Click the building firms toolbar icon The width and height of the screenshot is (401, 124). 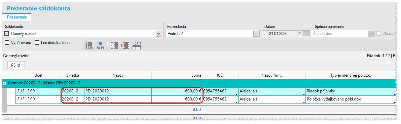tap(89, 45)
